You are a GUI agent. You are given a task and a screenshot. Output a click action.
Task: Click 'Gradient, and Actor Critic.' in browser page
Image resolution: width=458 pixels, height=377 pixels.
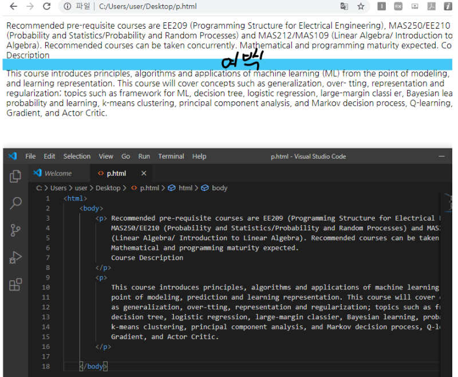[x=57, y=113]
